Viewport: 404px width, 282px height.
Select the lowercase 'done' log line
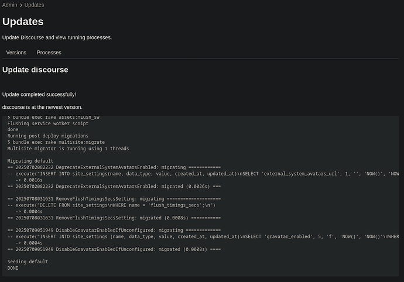(x=13, y=129)
